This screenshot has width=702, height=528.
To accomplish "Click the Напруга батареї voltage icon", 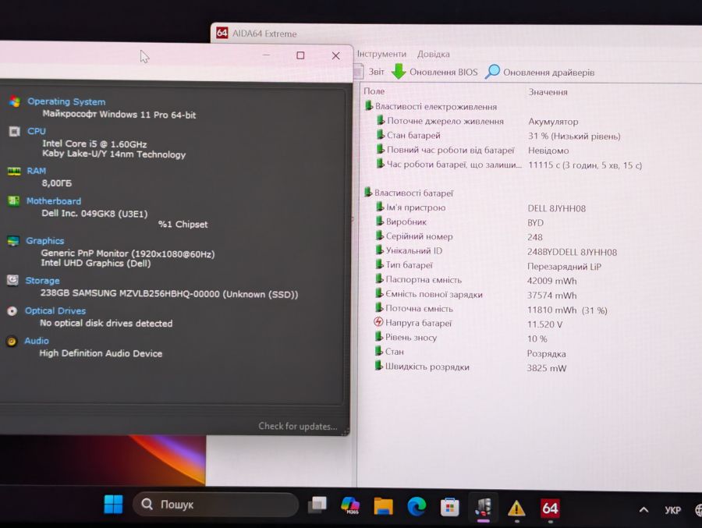I will click(x=378, y=322).
